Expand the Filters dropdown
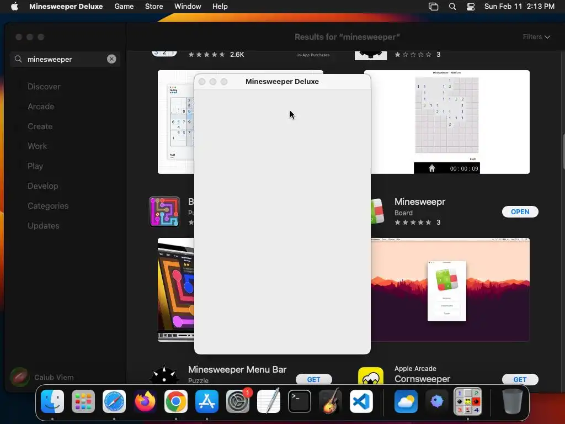This screenshot has width=565, height=424. (x=536, y=37)
